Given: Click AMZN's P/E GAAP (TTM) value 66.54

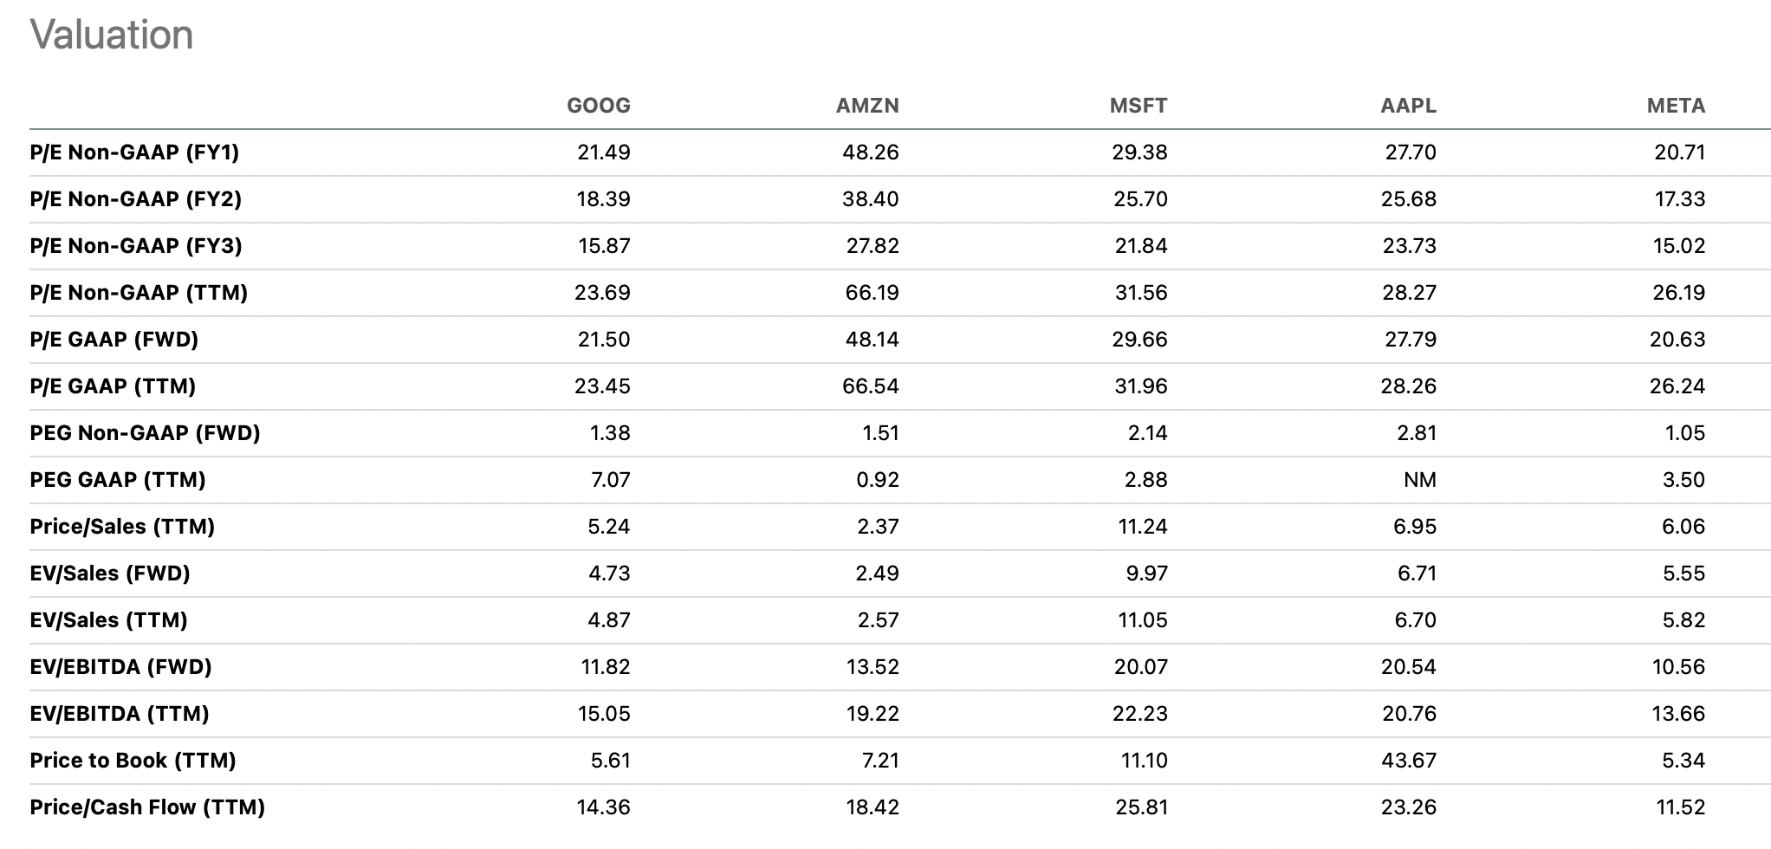Looking at the screenshot, I should 870,386.
